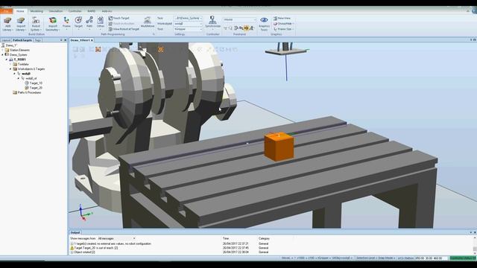The width and height of the screenshot is (477, 268).
Task: Open 'Show messages from' dropdown
Action: coord(116,238)
